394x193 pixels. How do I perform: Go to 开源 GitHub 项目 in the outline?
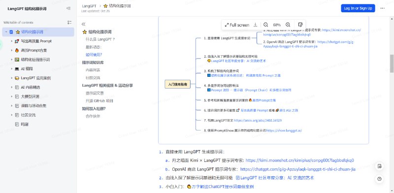coord(99,101)
